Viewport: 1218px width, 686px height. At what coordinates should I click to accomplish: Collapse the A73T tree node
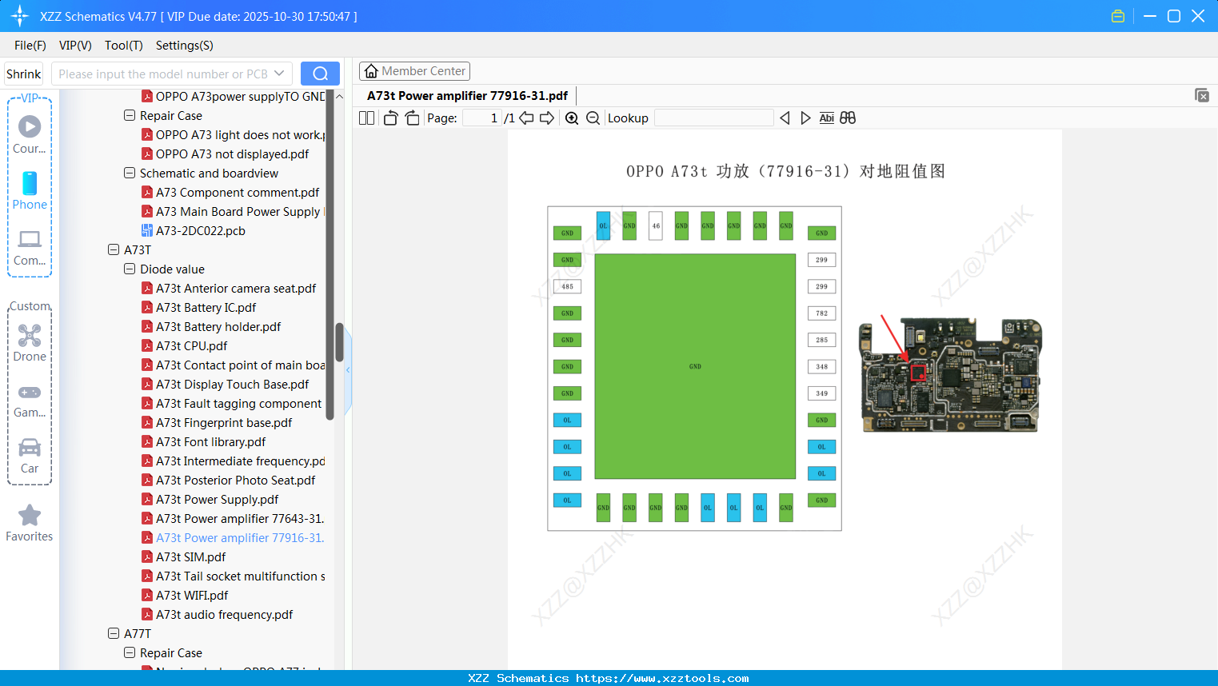pos(114,250)
